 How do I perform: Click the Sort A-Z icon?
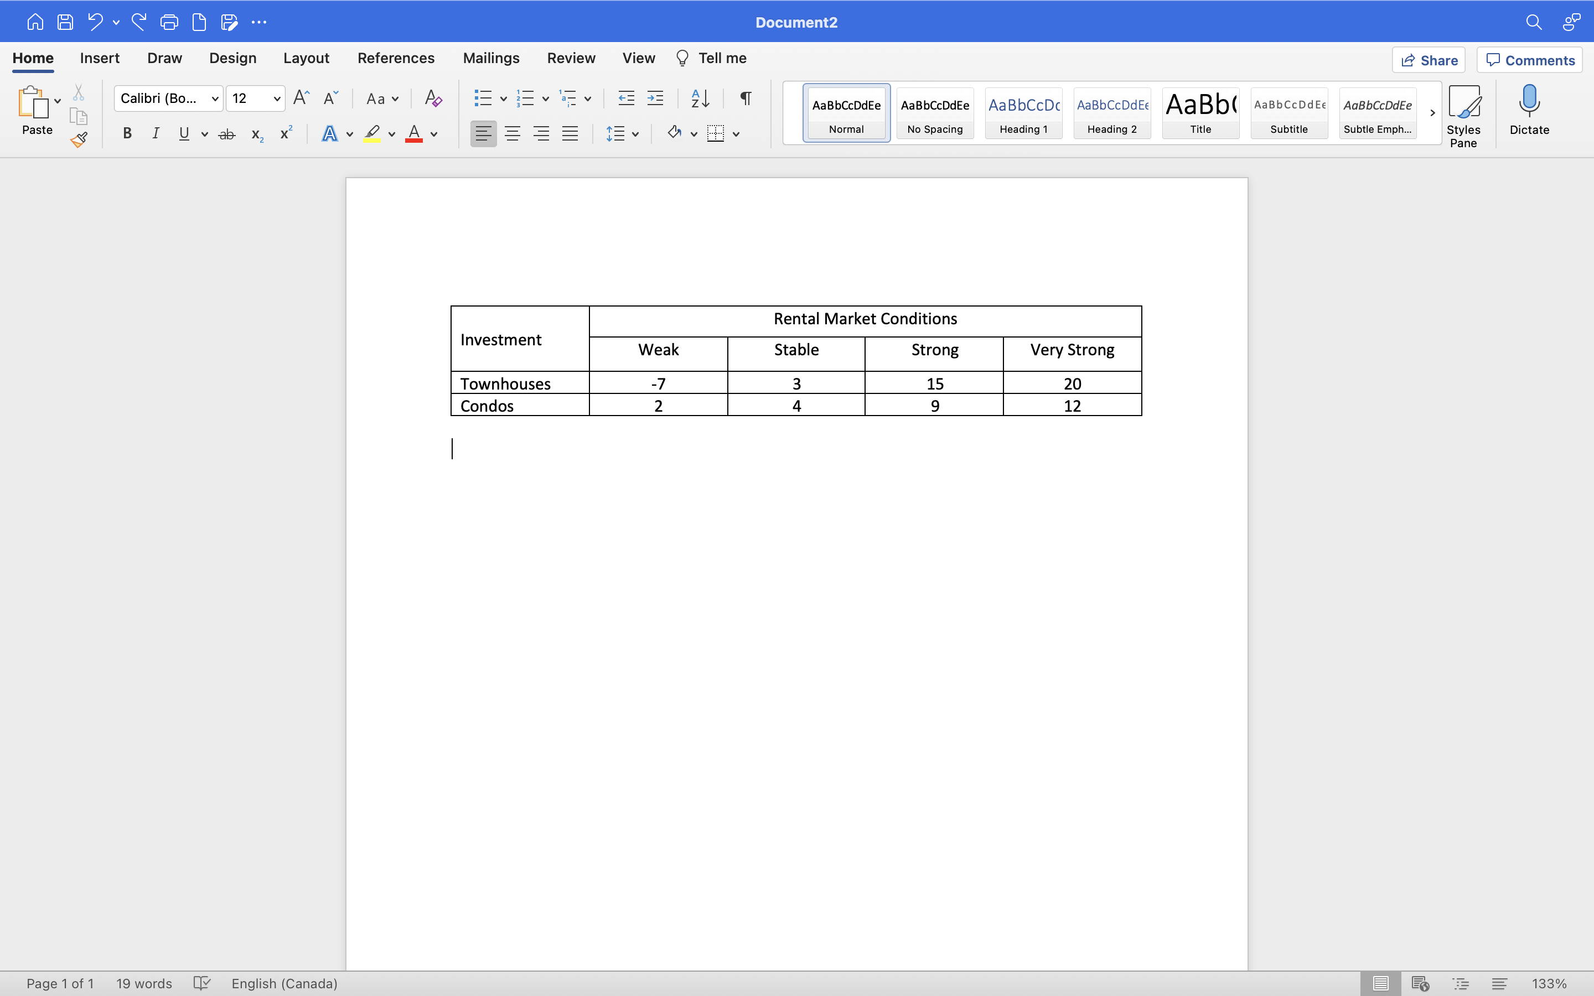pyautogui.click(x=700, y=99)
